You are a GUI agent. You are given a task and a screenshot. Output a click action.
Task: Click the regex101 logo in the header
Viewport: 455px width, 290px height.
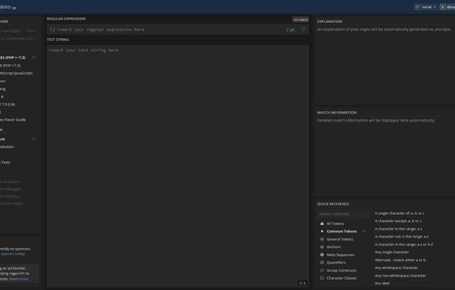click(8, 7)
